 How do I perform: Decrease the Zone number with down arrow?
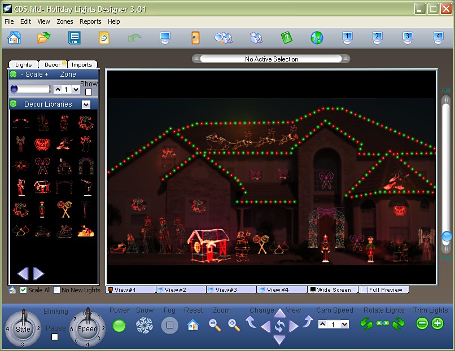(x=76, y=89)
